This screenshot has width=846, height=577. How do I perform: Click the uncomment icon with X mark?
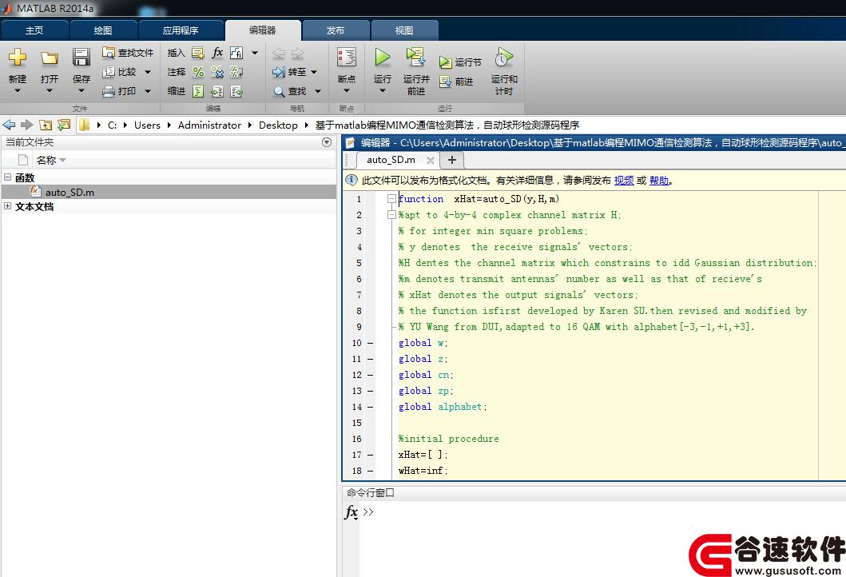tap(217, 72)
